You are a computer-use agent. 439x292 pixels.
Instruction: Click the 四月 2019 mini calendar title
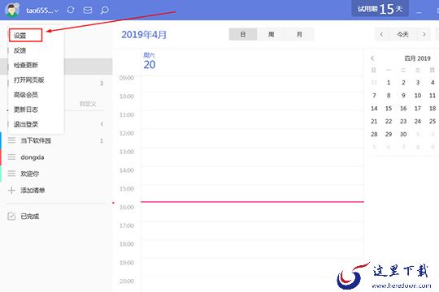tap(417, 58)
